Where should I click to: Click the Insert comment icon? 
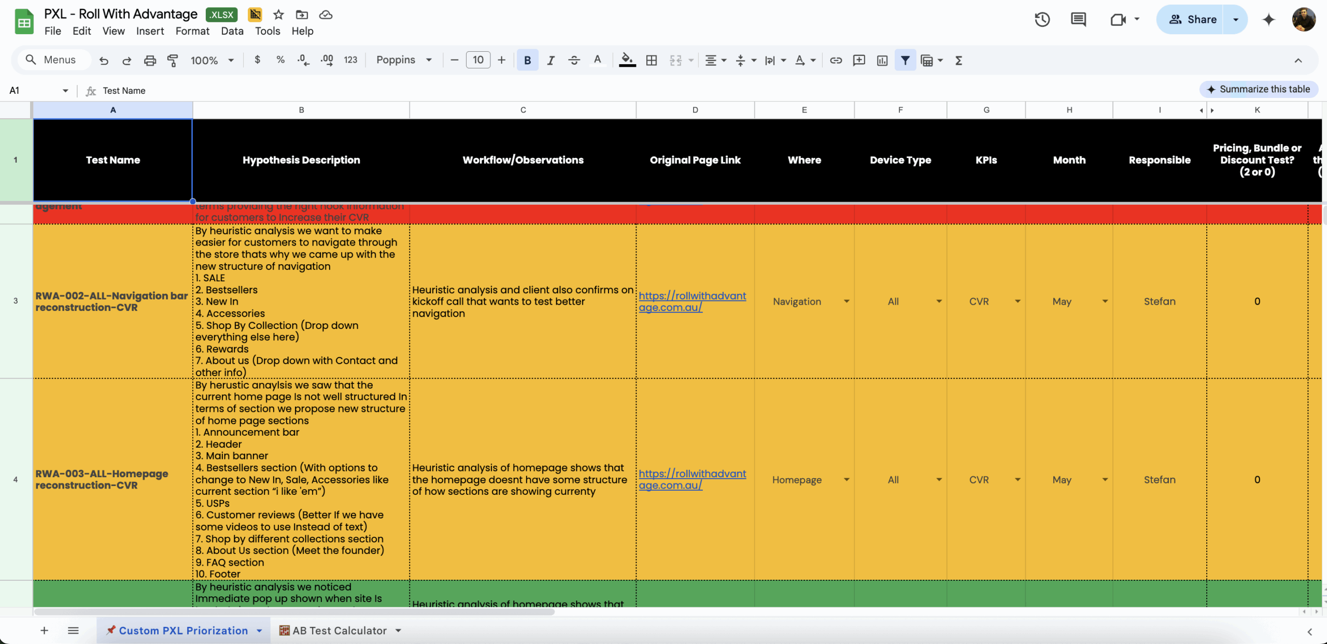click(859, 60)
